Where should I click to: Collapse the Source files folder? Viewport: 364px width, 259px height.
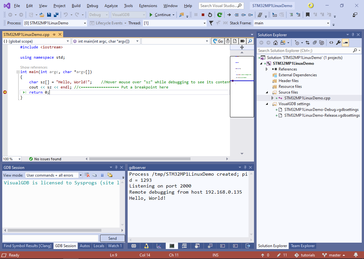[267, 92]
